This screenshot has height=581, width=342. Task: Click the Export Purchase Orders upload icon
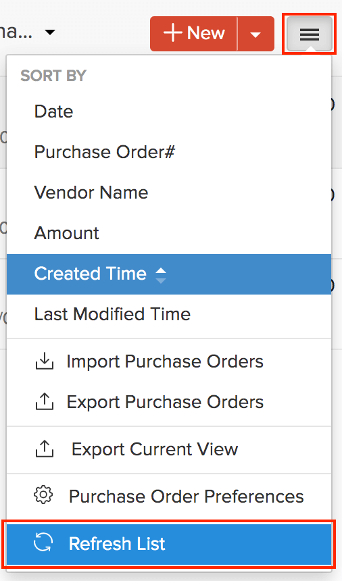[x=45, y=402]
